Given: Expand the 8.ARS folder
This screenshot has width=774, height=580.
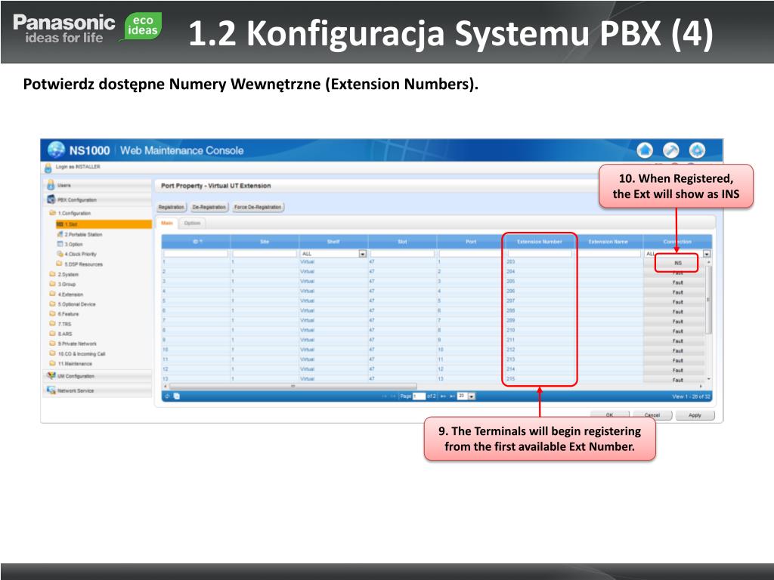Looking at the screenshot, I should (x=52, y=333).
